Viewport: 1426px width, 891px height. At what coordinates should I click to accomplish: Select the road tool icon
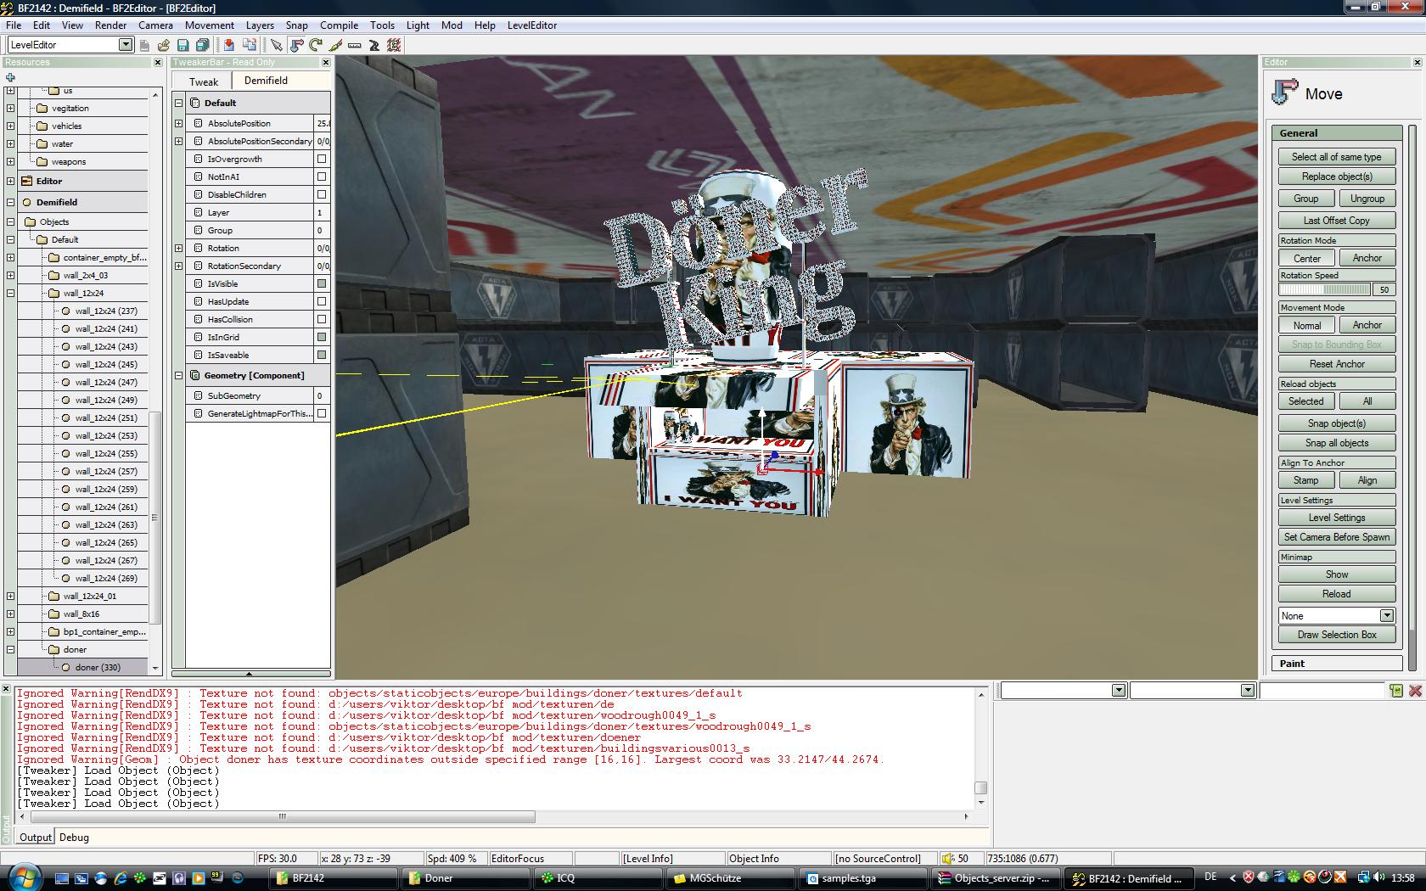coord(374,45)
